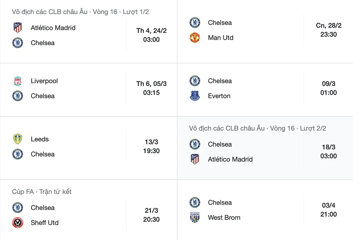This screenshot has height=240, width=353.
Task: Click Chelsea crest in the Liverpool match
Action: [18, 96]
